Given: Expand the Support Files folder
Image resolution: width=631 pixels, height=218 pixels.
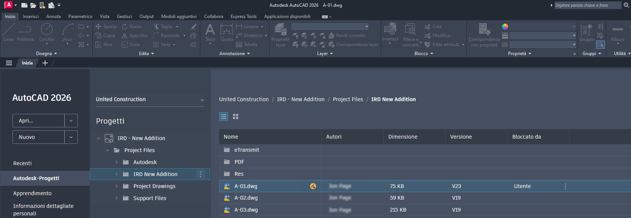Looking at the screenshot, I should coord(117,198).
